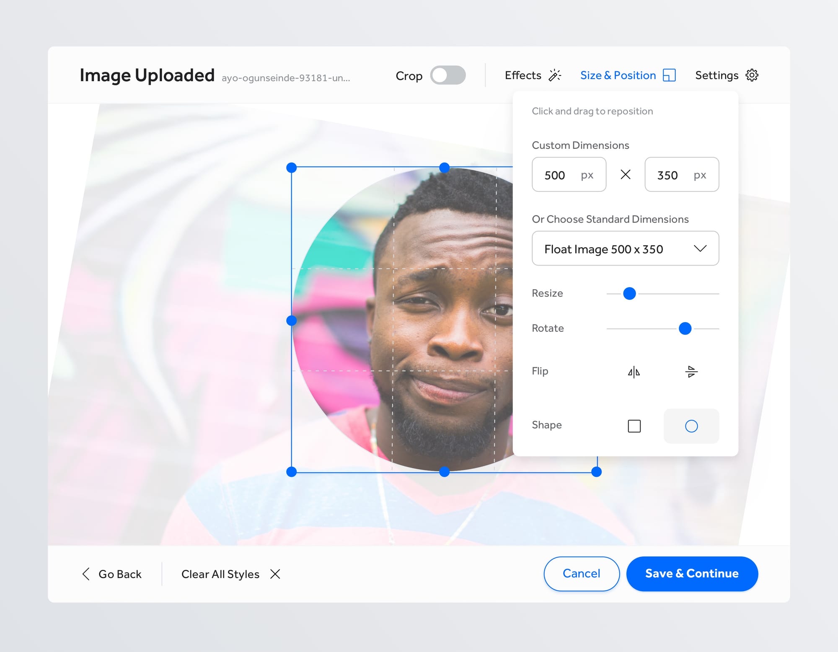
Task: Click the X icon beside Clear All Styles
Action: 275,574
